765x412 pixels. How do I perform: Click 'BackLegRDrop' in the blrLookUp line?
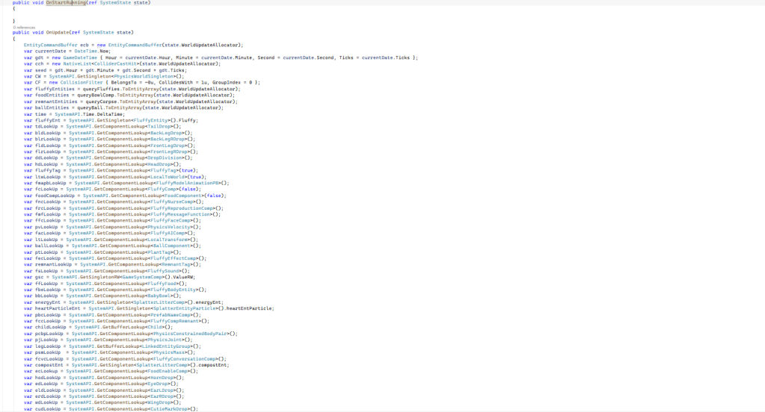pyautogui.click(x=168, y=140)
